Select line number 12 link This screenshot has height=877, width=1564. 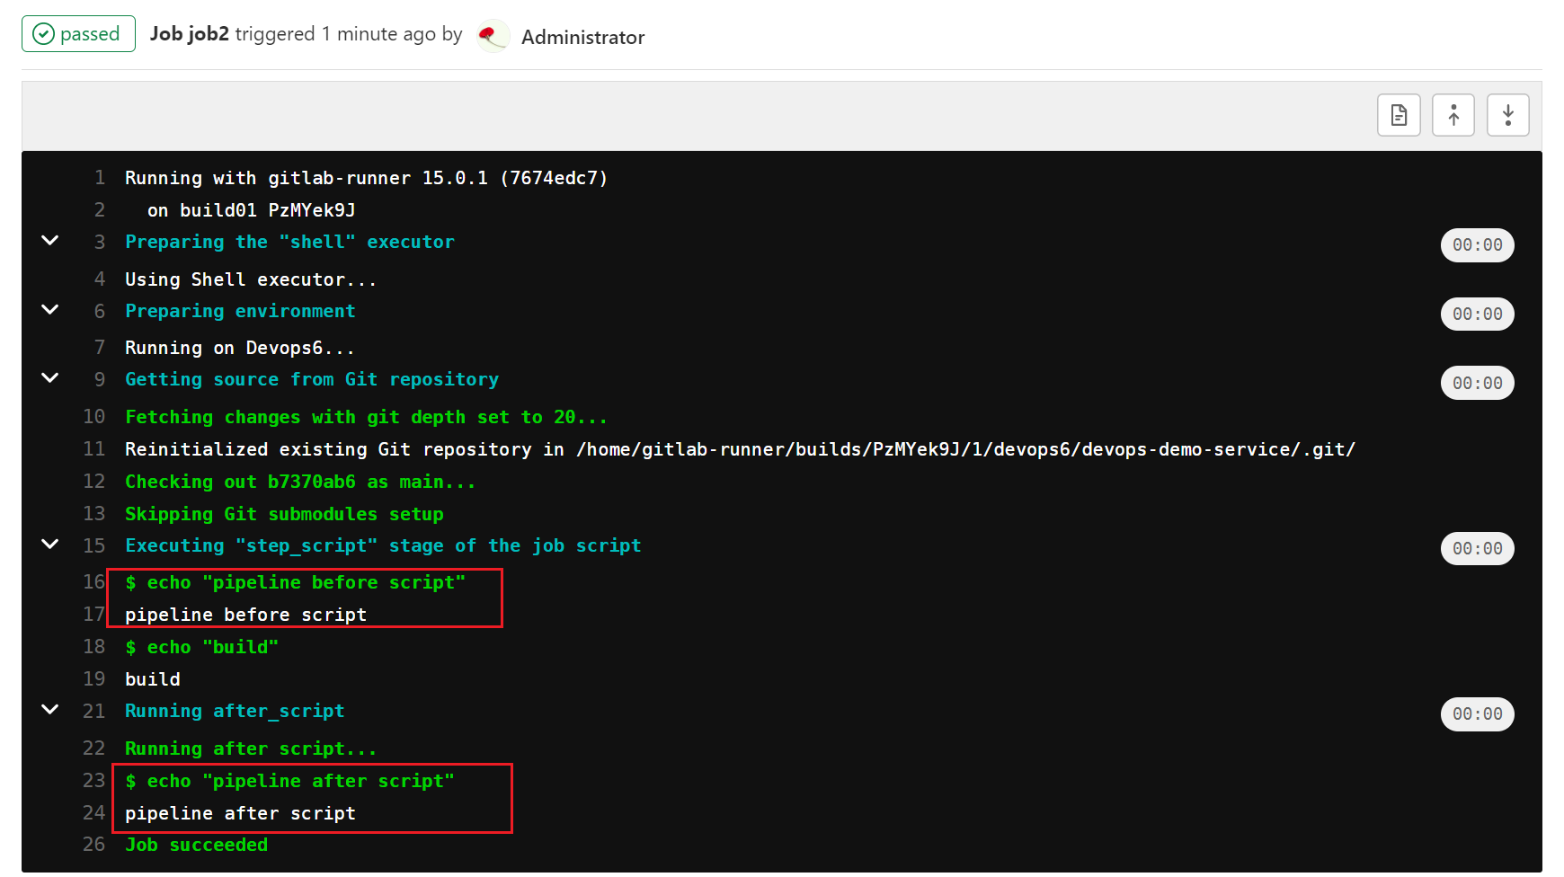click(x=94, y=482)
